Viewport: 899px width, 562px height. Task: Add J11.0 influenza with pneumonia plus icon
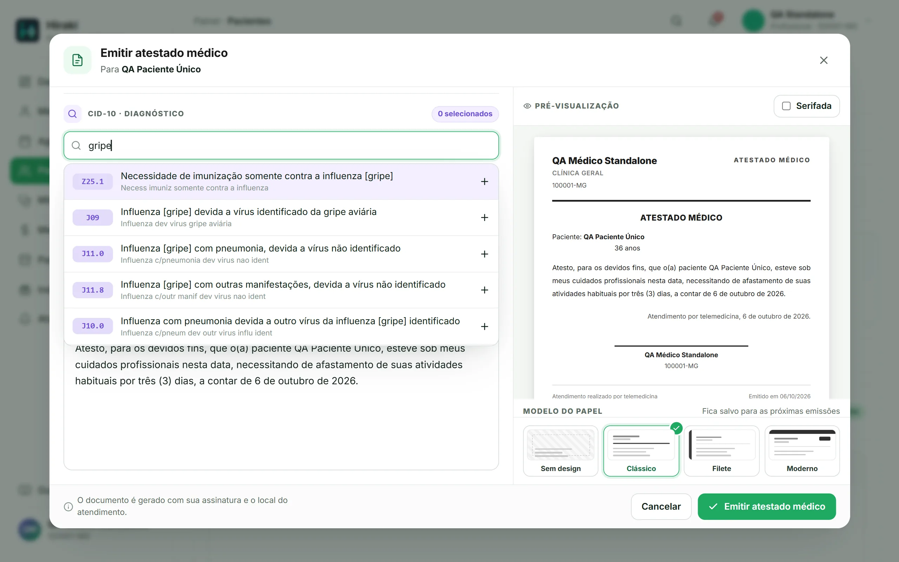[484, 254]
